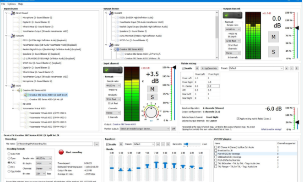Viewport: 304px width, 182px height.
Task: Adjust the equalizer Bandwidth slider
Action: [x=192, y=144]
